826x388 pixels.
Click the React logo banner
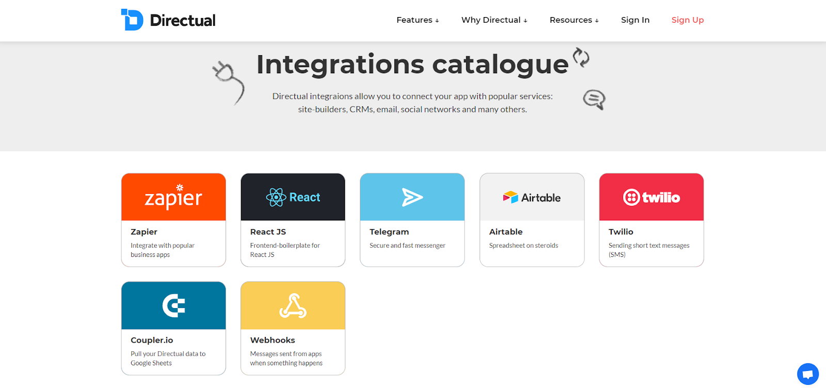pos(293,197)
